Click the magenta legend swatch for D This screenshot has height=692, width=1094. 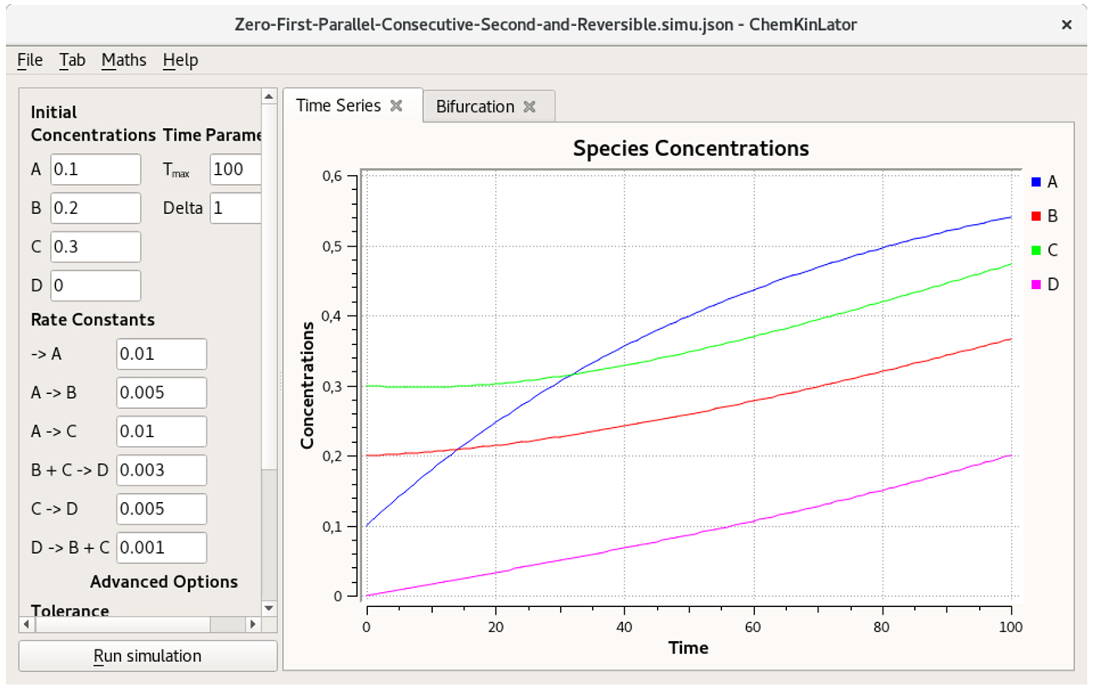point(1036,285)
